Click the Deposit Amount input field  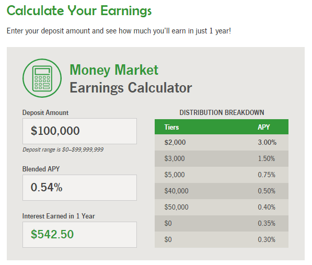point(79,131)
